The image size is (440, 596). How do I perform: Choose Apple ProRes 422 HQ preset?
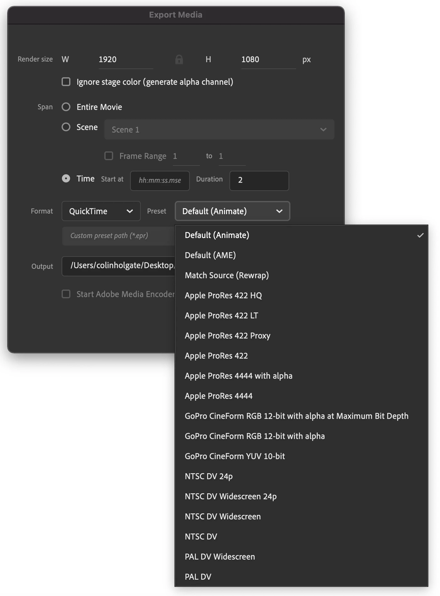pos(301,295)
